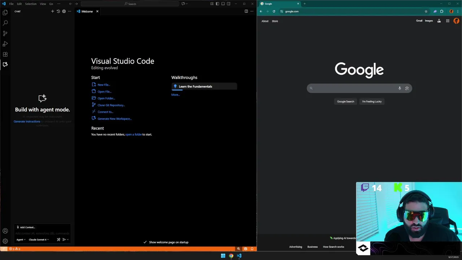Image resolution: width=462 pixels, height=260 pixels.
Task: Toggle Show welcome page on startup
Action: (166, 242)
